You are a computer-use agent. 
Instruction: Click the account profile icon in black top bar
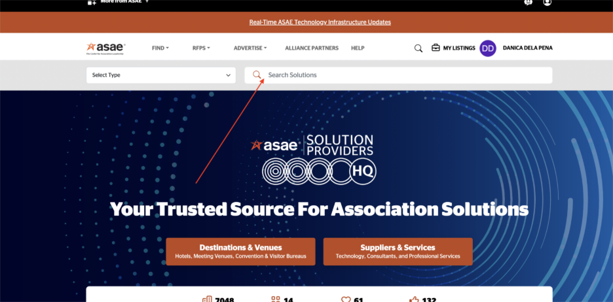pyautogui.click(x=548, y=2)
